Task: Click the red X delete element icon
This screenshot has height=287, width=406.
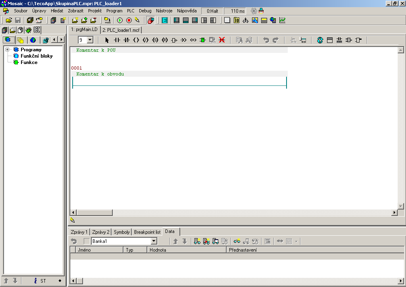Action: 222,40
